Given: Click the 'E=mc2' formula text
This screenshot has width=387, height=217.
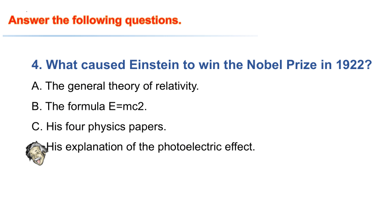Looking at the screenshot, I should click(128, 107).
